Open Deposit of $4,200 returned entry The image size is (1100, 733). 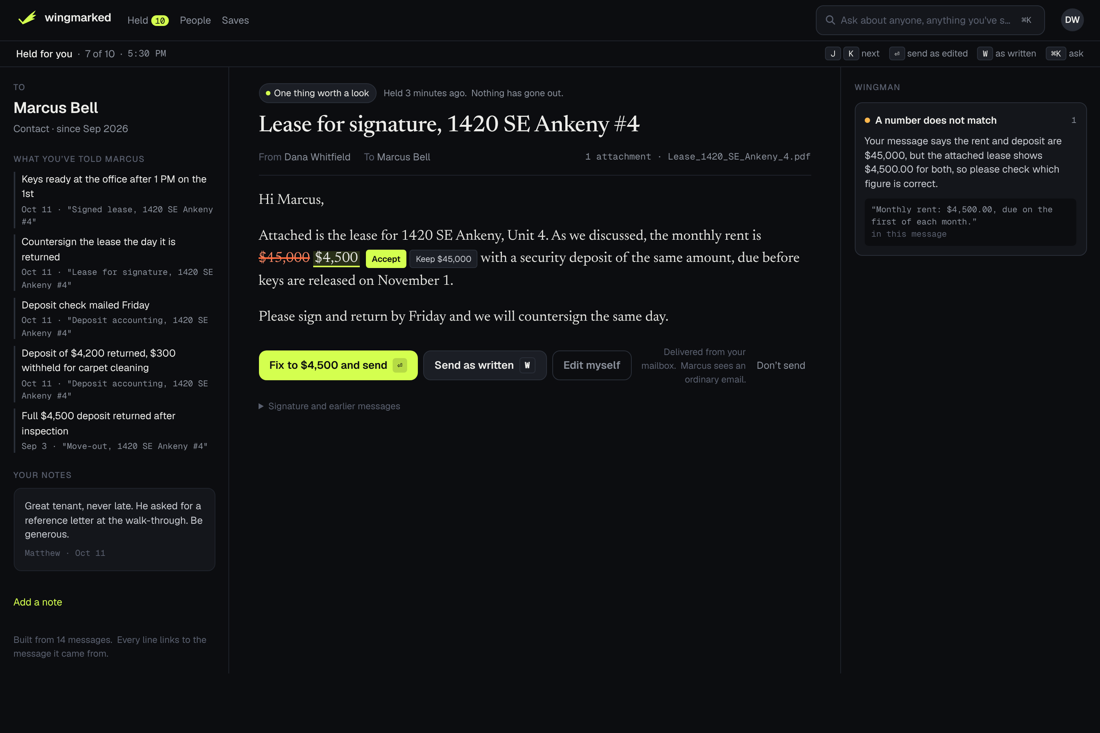pos(115,374)
